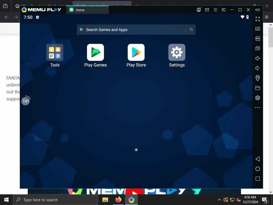Image resolution: width=273 pixels, height=205 pixels.
Task: Switch to the Home tab
Action: click(87, 10)
